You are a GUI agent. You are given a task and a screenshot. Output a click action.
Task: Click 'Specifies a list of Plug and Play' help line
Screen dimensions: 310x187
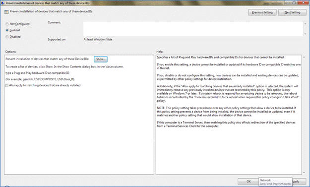click(221, 58)
